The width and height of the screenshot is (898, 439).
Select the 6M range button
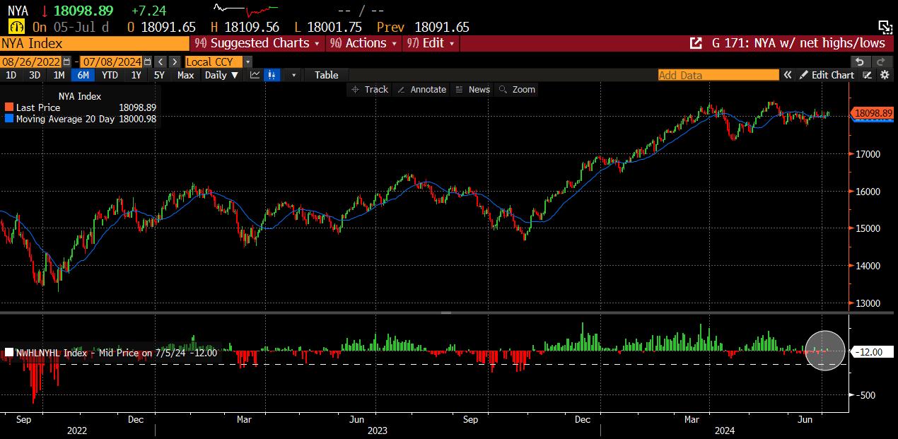(83, 75)
